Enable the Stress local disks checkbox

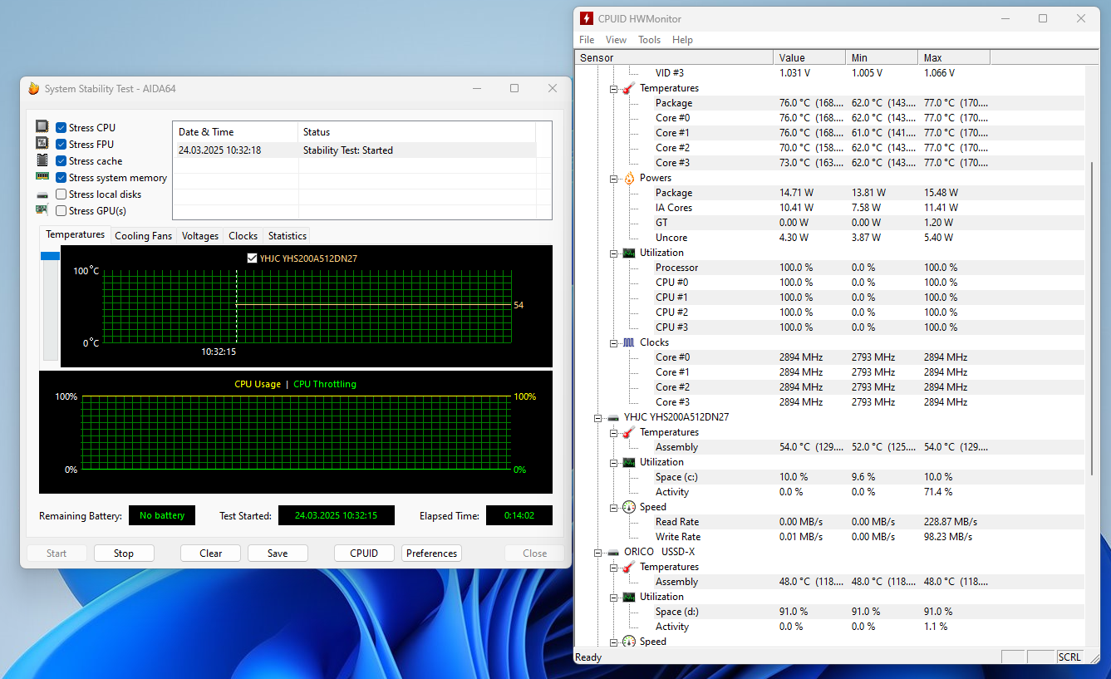pos(61,194)
